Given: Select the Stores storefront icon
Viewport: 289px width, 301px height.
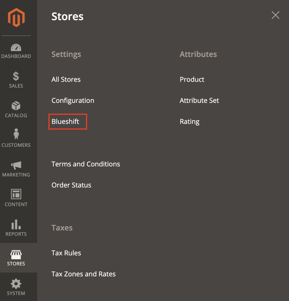Looking at the screenshot, I should point(16,254).
